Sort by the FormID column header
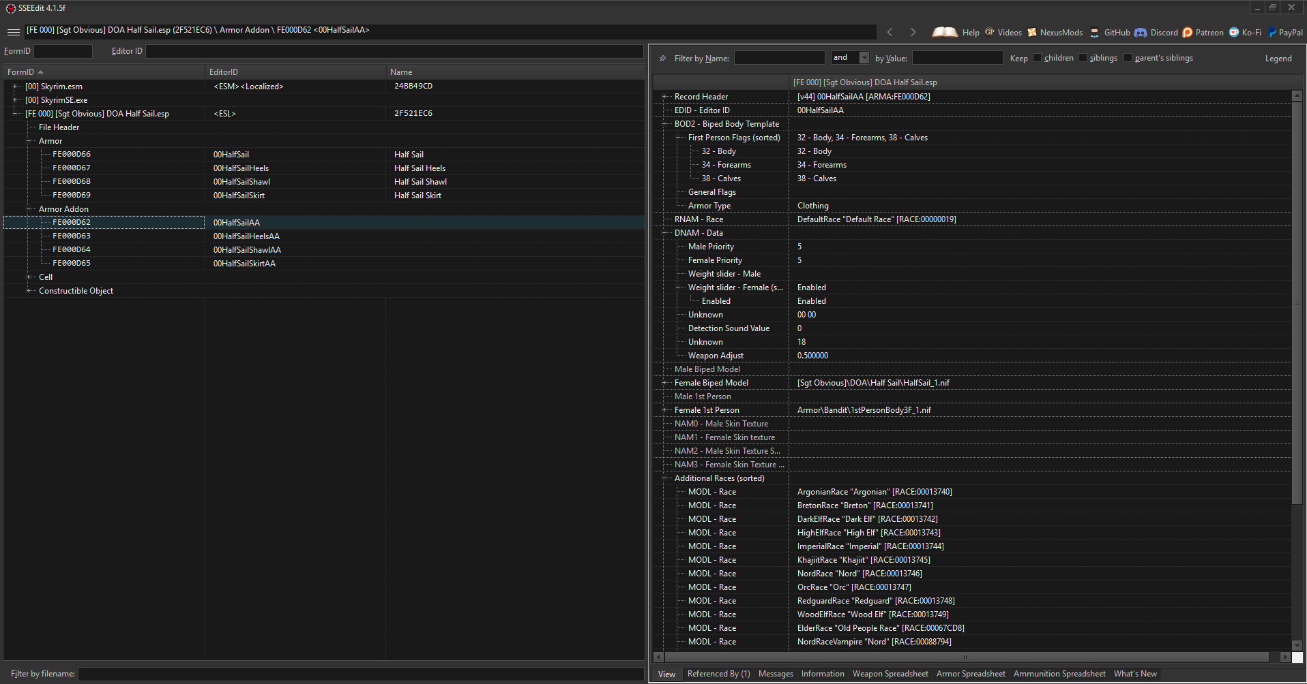Viewport: 1307px width, 684px height. coord(104,72)
